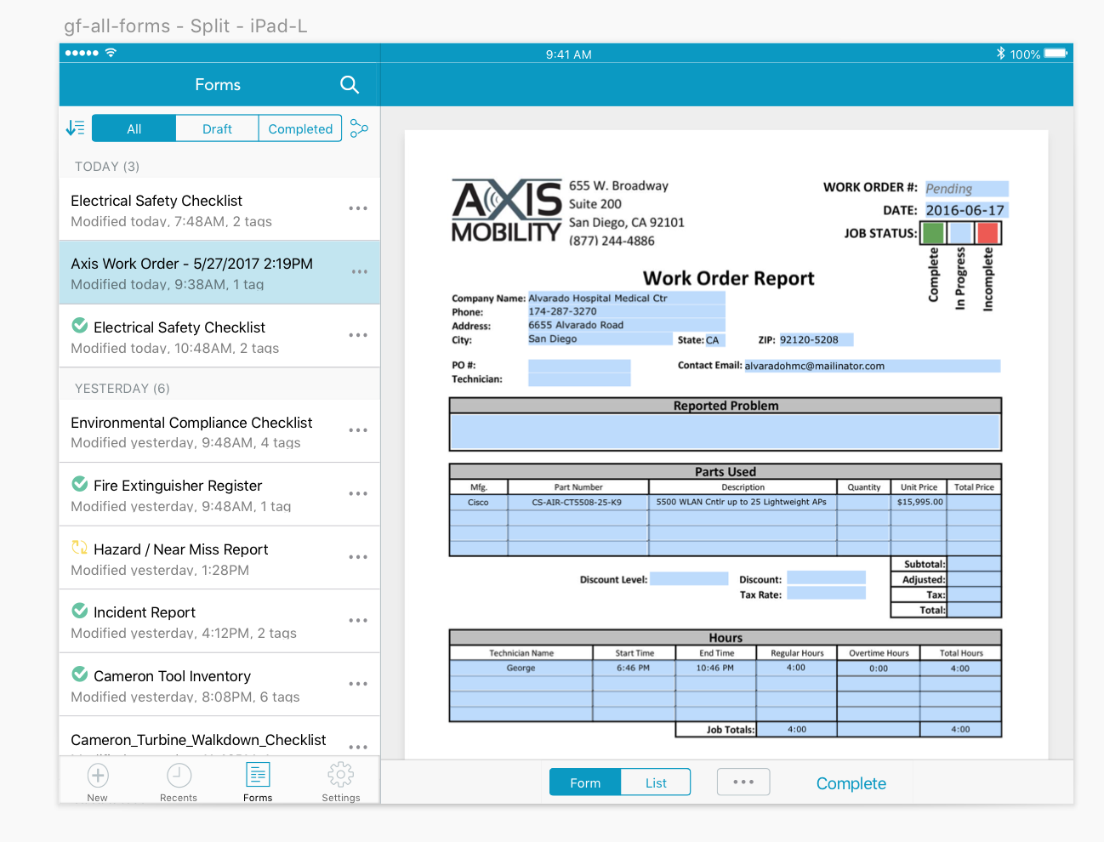Viewport: 1104px width, 842px height.
Task: Click into the Reported Problem text field
Action: point(725,432)
